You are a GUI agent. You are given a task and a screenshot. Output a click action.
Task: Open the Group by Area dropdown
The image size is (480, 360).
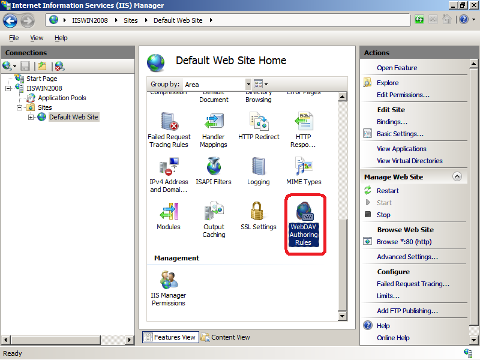248,83
